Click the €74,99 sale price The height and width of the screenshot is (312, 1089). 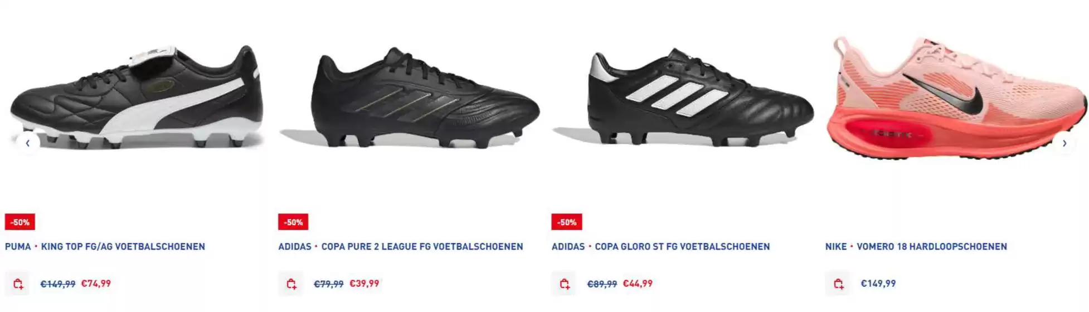coord(96,284)
